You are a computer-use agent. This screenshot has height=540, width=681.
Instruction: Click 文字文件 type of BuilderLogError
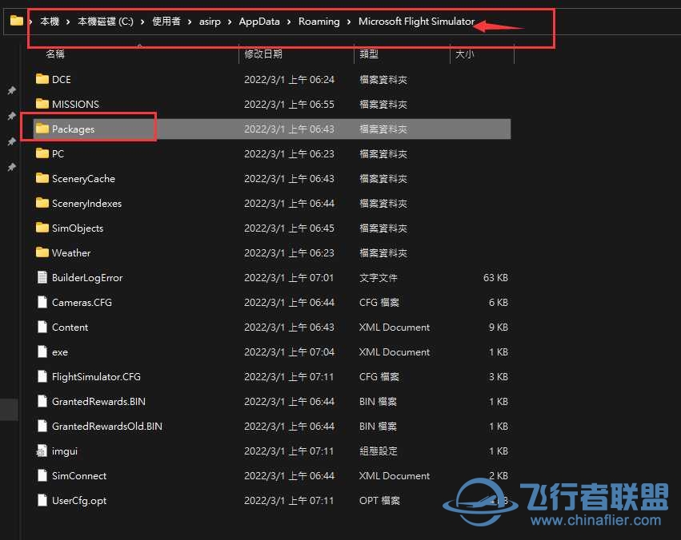[379, 278]
